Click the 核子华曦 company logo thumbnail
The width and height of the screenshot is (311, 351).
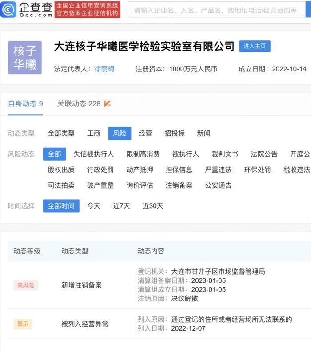point(25,58)
